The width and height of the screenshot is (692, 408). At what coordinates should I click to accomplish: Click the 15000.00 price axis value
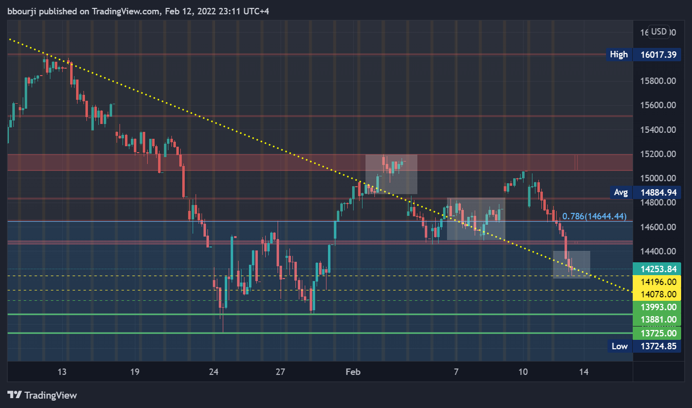click(658, 178)
